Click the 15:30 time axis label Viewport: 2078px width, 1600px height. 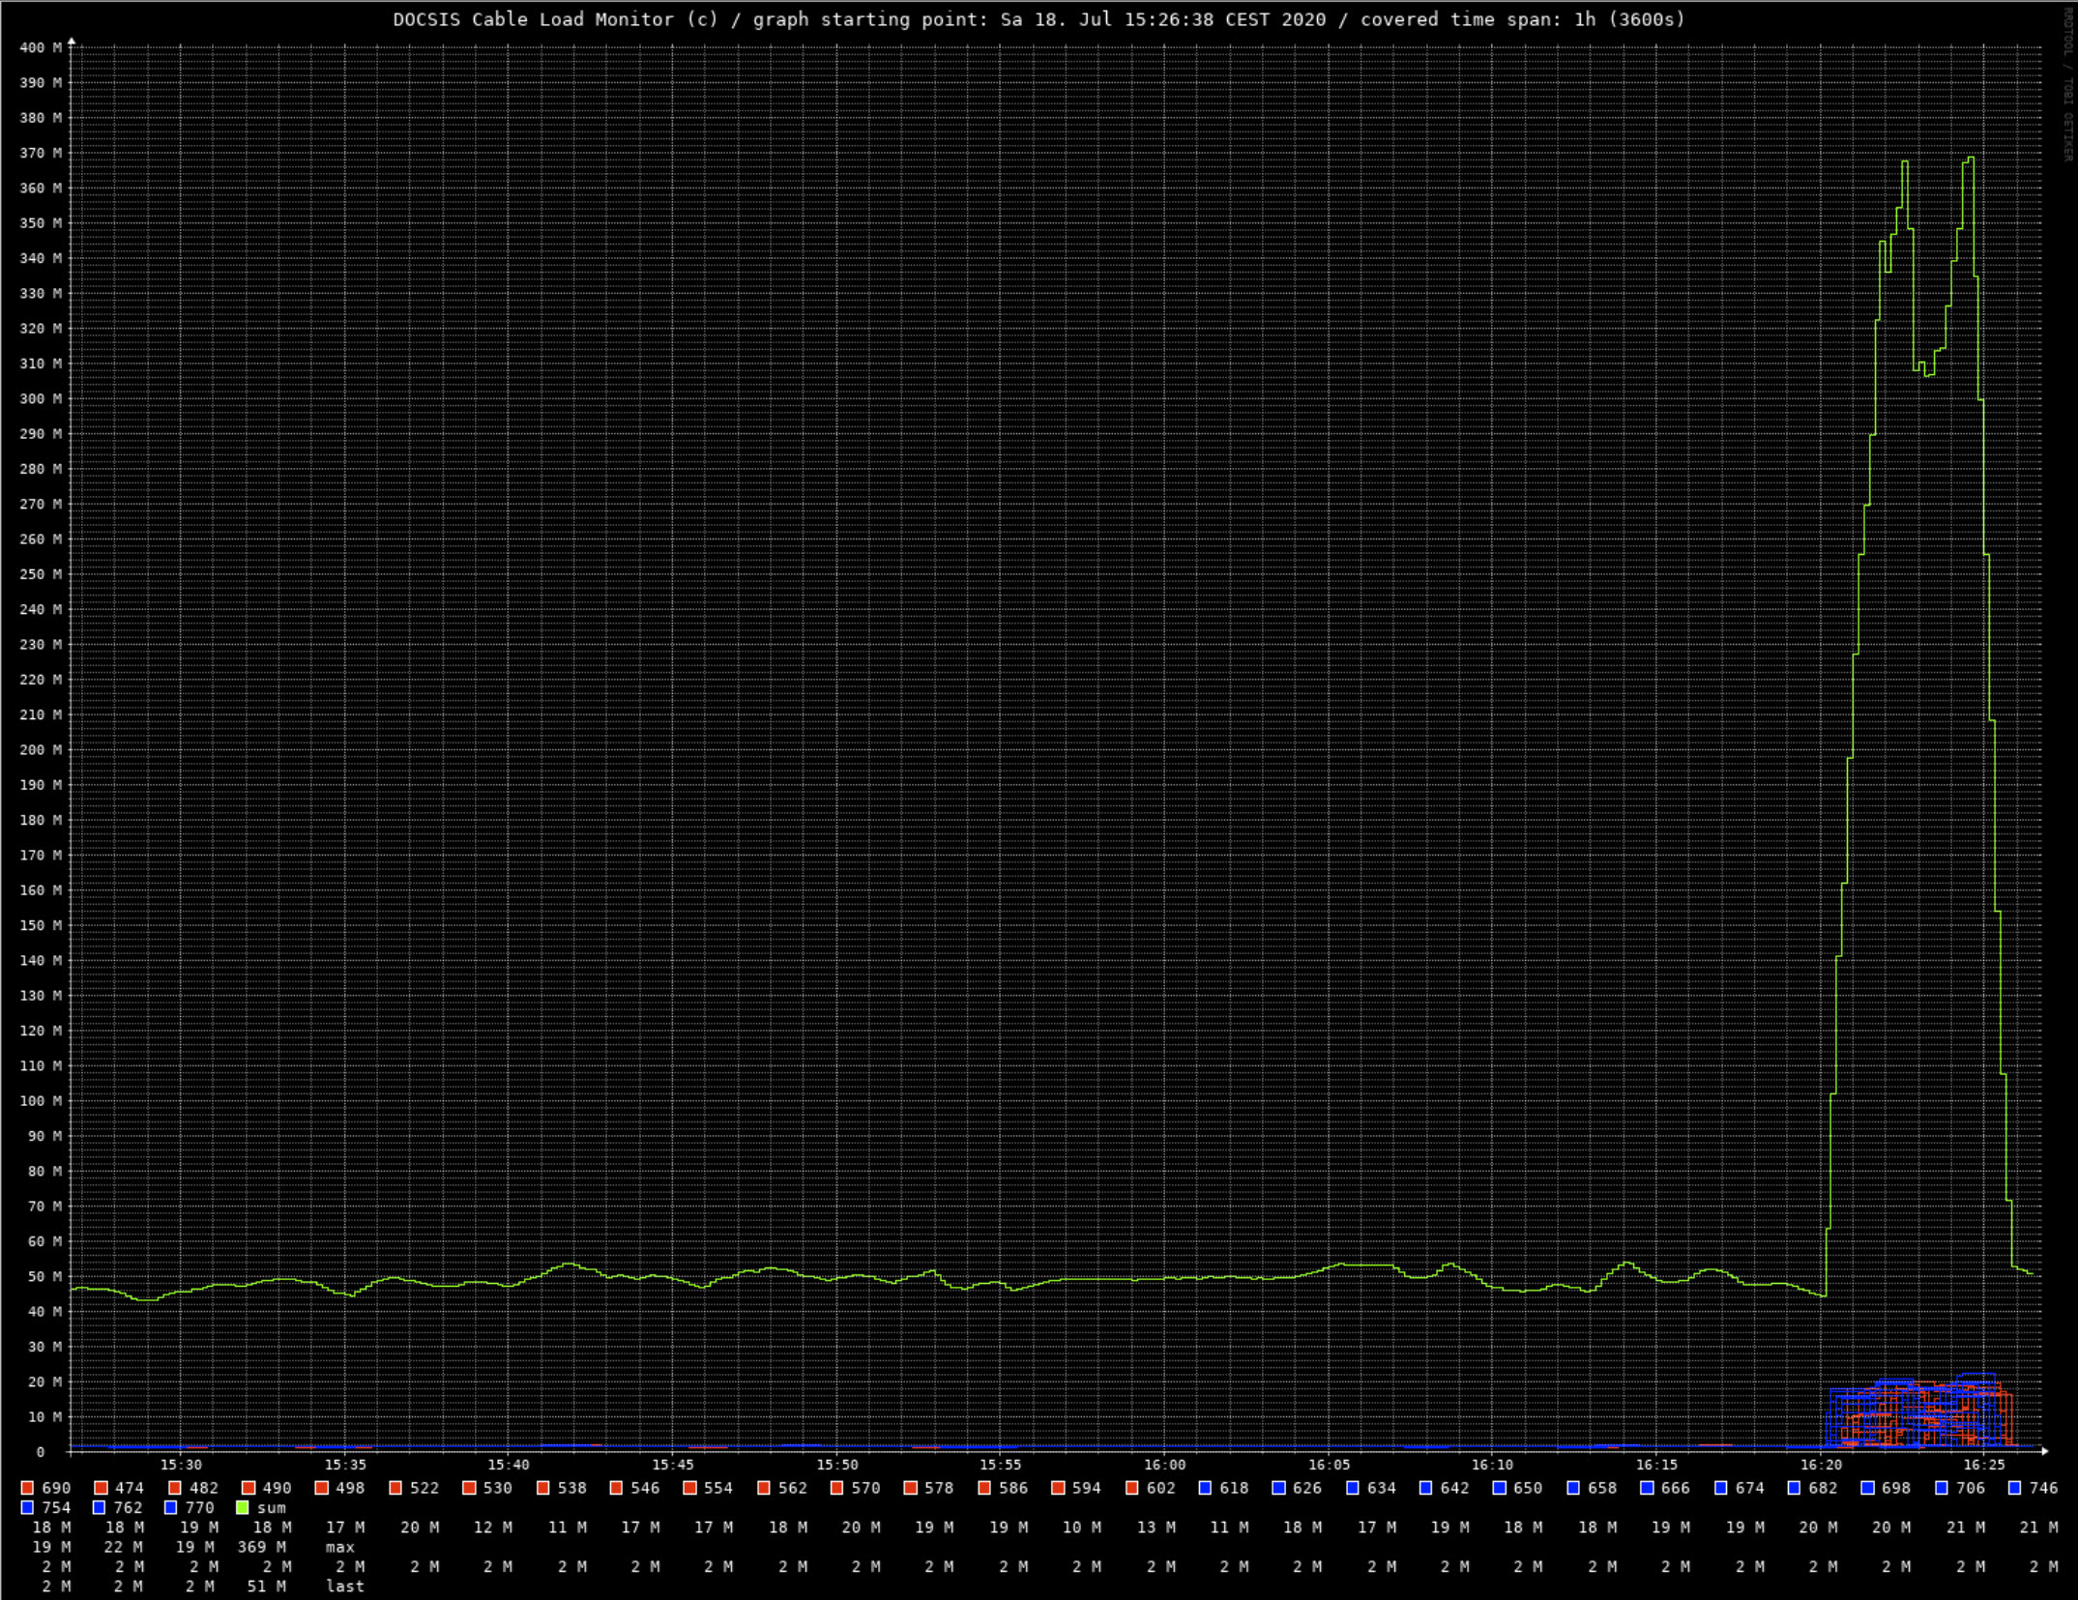click(x=181, y=1465)
